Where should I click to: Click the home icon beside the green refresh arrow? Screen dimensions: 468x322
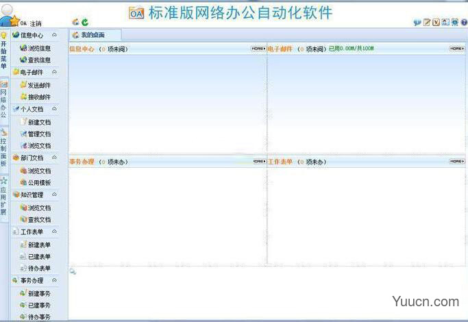[x=76, y=22]
